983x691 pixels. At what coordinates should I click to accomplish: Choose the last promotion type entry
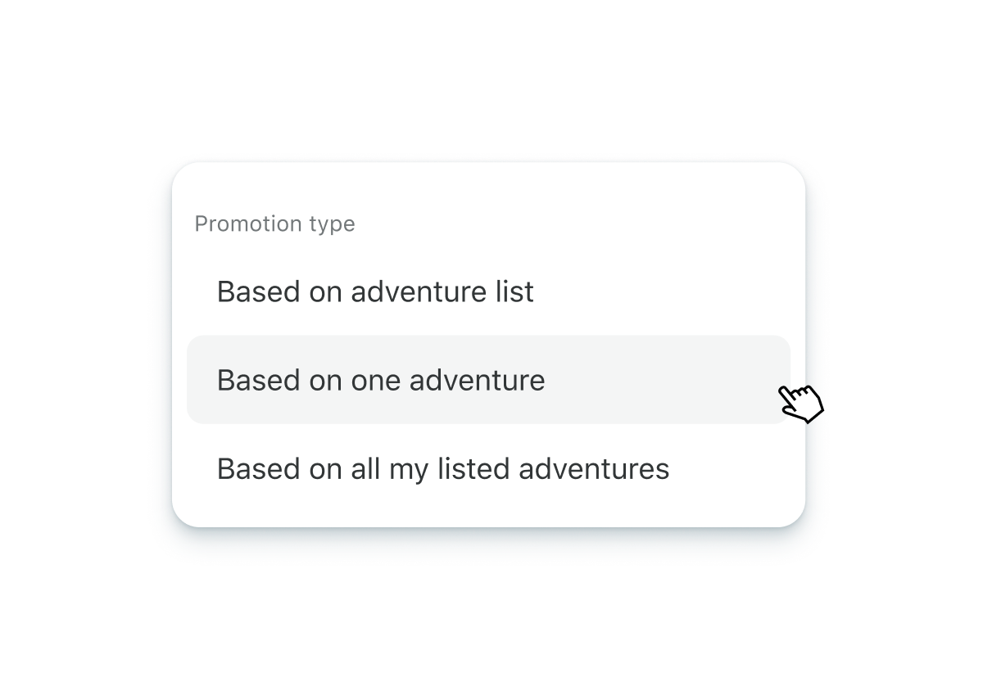[443, 469]
